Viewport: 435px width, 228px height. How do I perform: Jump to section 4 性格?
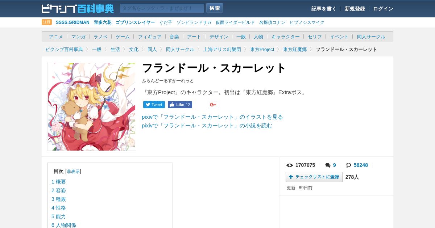(x=59, y=208)
